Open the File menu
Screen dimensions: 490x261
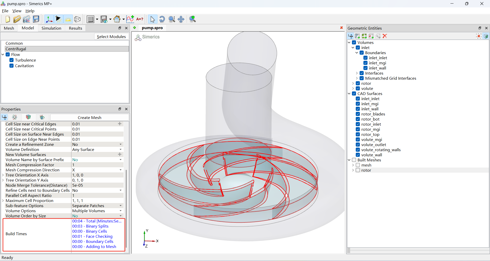(x=5, y=11)
